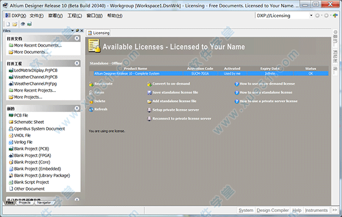Click the new document toolbar icon
The width and height of the screenshot is (342, 217).
[8, 24]
